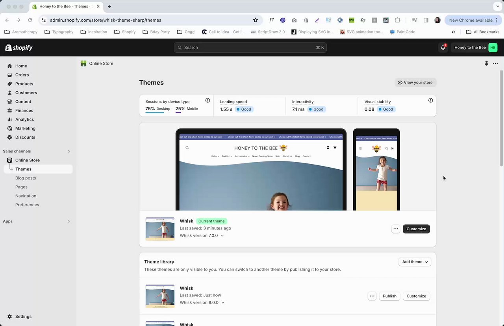This screenshot has height=326, width=504.
Task: Click the browser address bar URL
Action: tap(106, 20)
